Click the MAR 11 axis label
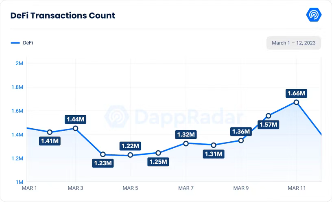Viewport: 332px width, 202px height. point(296,188)
